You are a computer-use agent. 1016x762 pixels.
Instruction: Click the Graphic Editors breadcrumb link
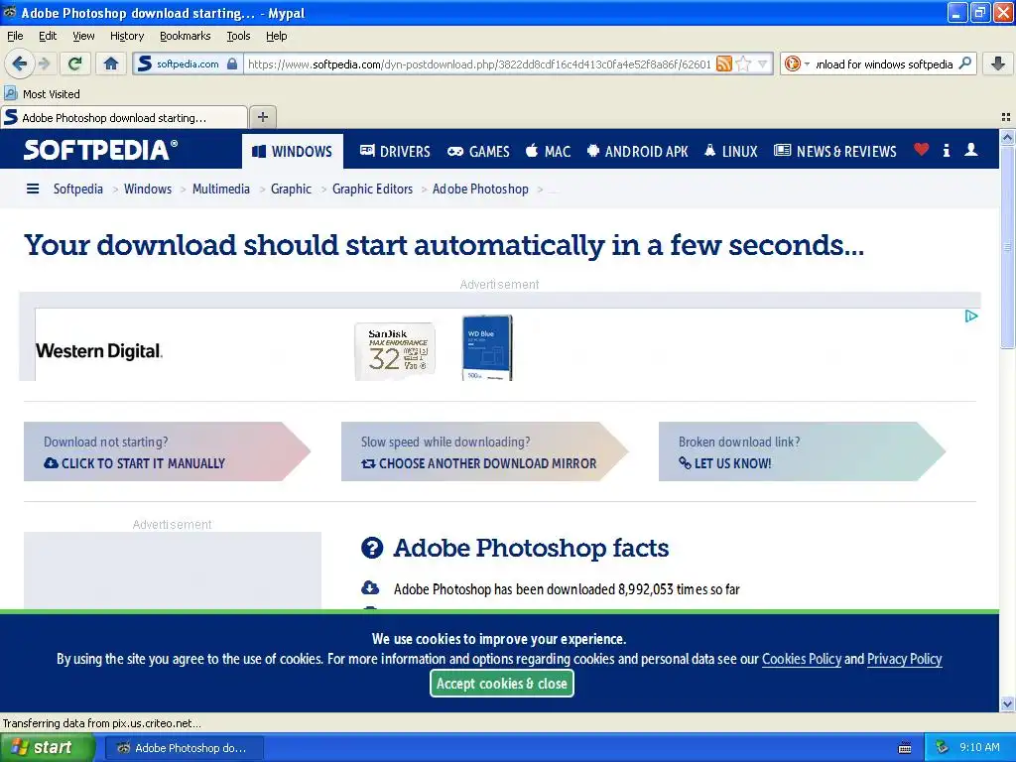tap(373, 189)
